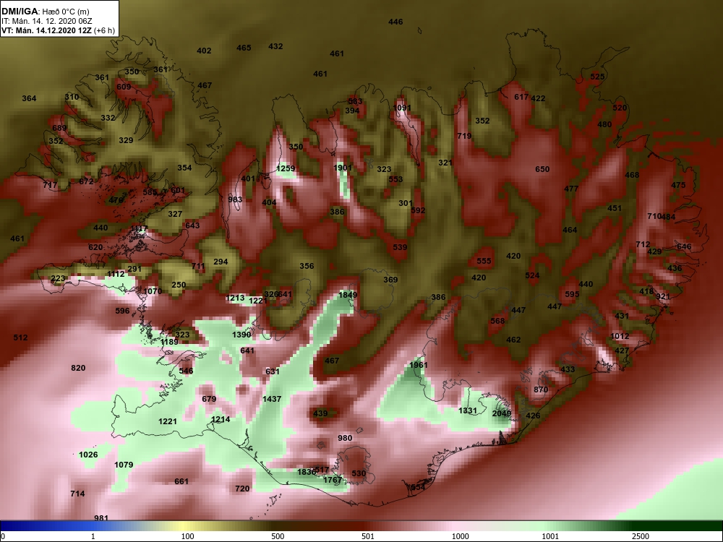This screenshot has height=542, width=723.
Task: Click the map value 1437
Action: (272, 399)
